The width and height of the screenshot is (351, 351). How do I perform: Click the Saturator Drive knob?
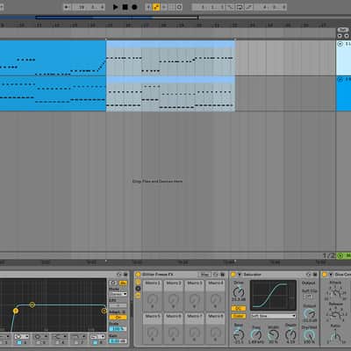[x=239, y=292]
